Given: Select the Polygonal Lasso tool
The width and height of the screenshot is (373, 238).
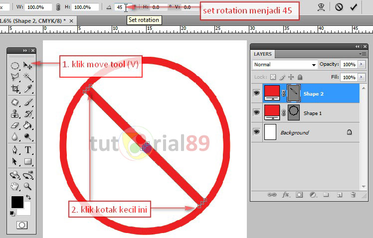Looking at the screenshot, I should 15,77.
